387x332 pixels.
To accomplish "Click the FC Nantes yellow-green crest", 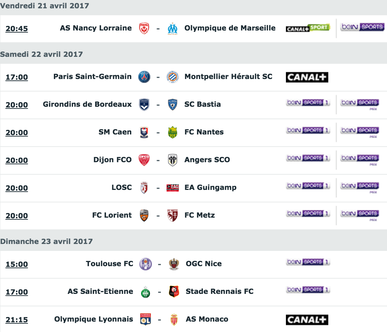I will pos(173,132).
